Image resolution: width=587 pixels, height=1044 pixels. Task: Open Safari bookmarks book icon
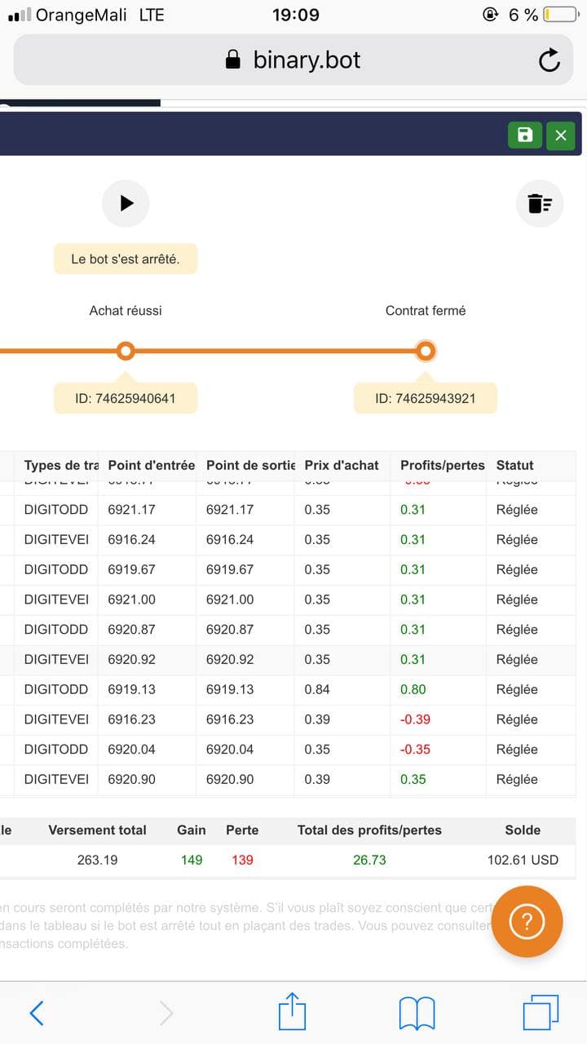click(x=417, y=1014)
